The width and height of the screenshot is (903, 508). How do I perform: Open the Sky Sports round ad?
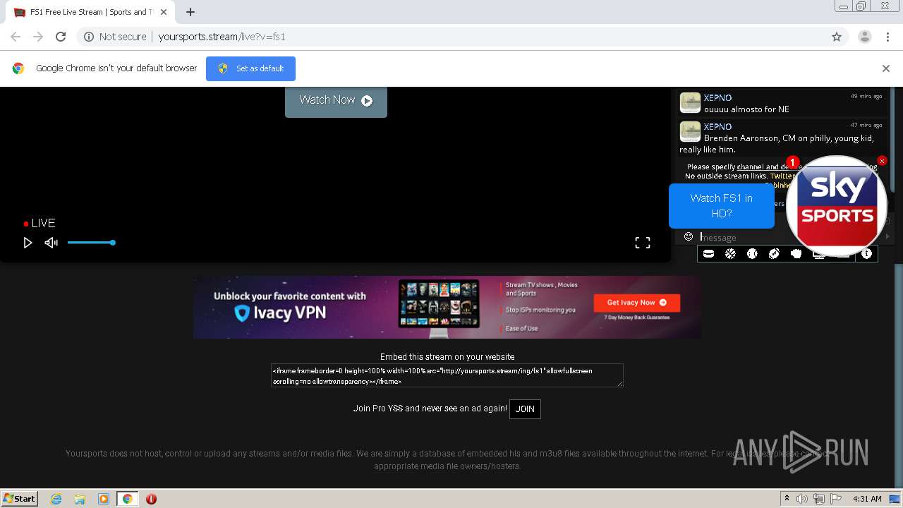pos(836,206)
